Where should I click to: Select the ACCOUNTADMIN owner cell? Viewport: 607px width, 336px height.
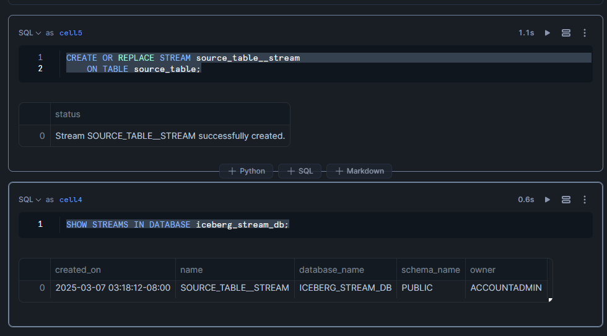tap(506, 288)
